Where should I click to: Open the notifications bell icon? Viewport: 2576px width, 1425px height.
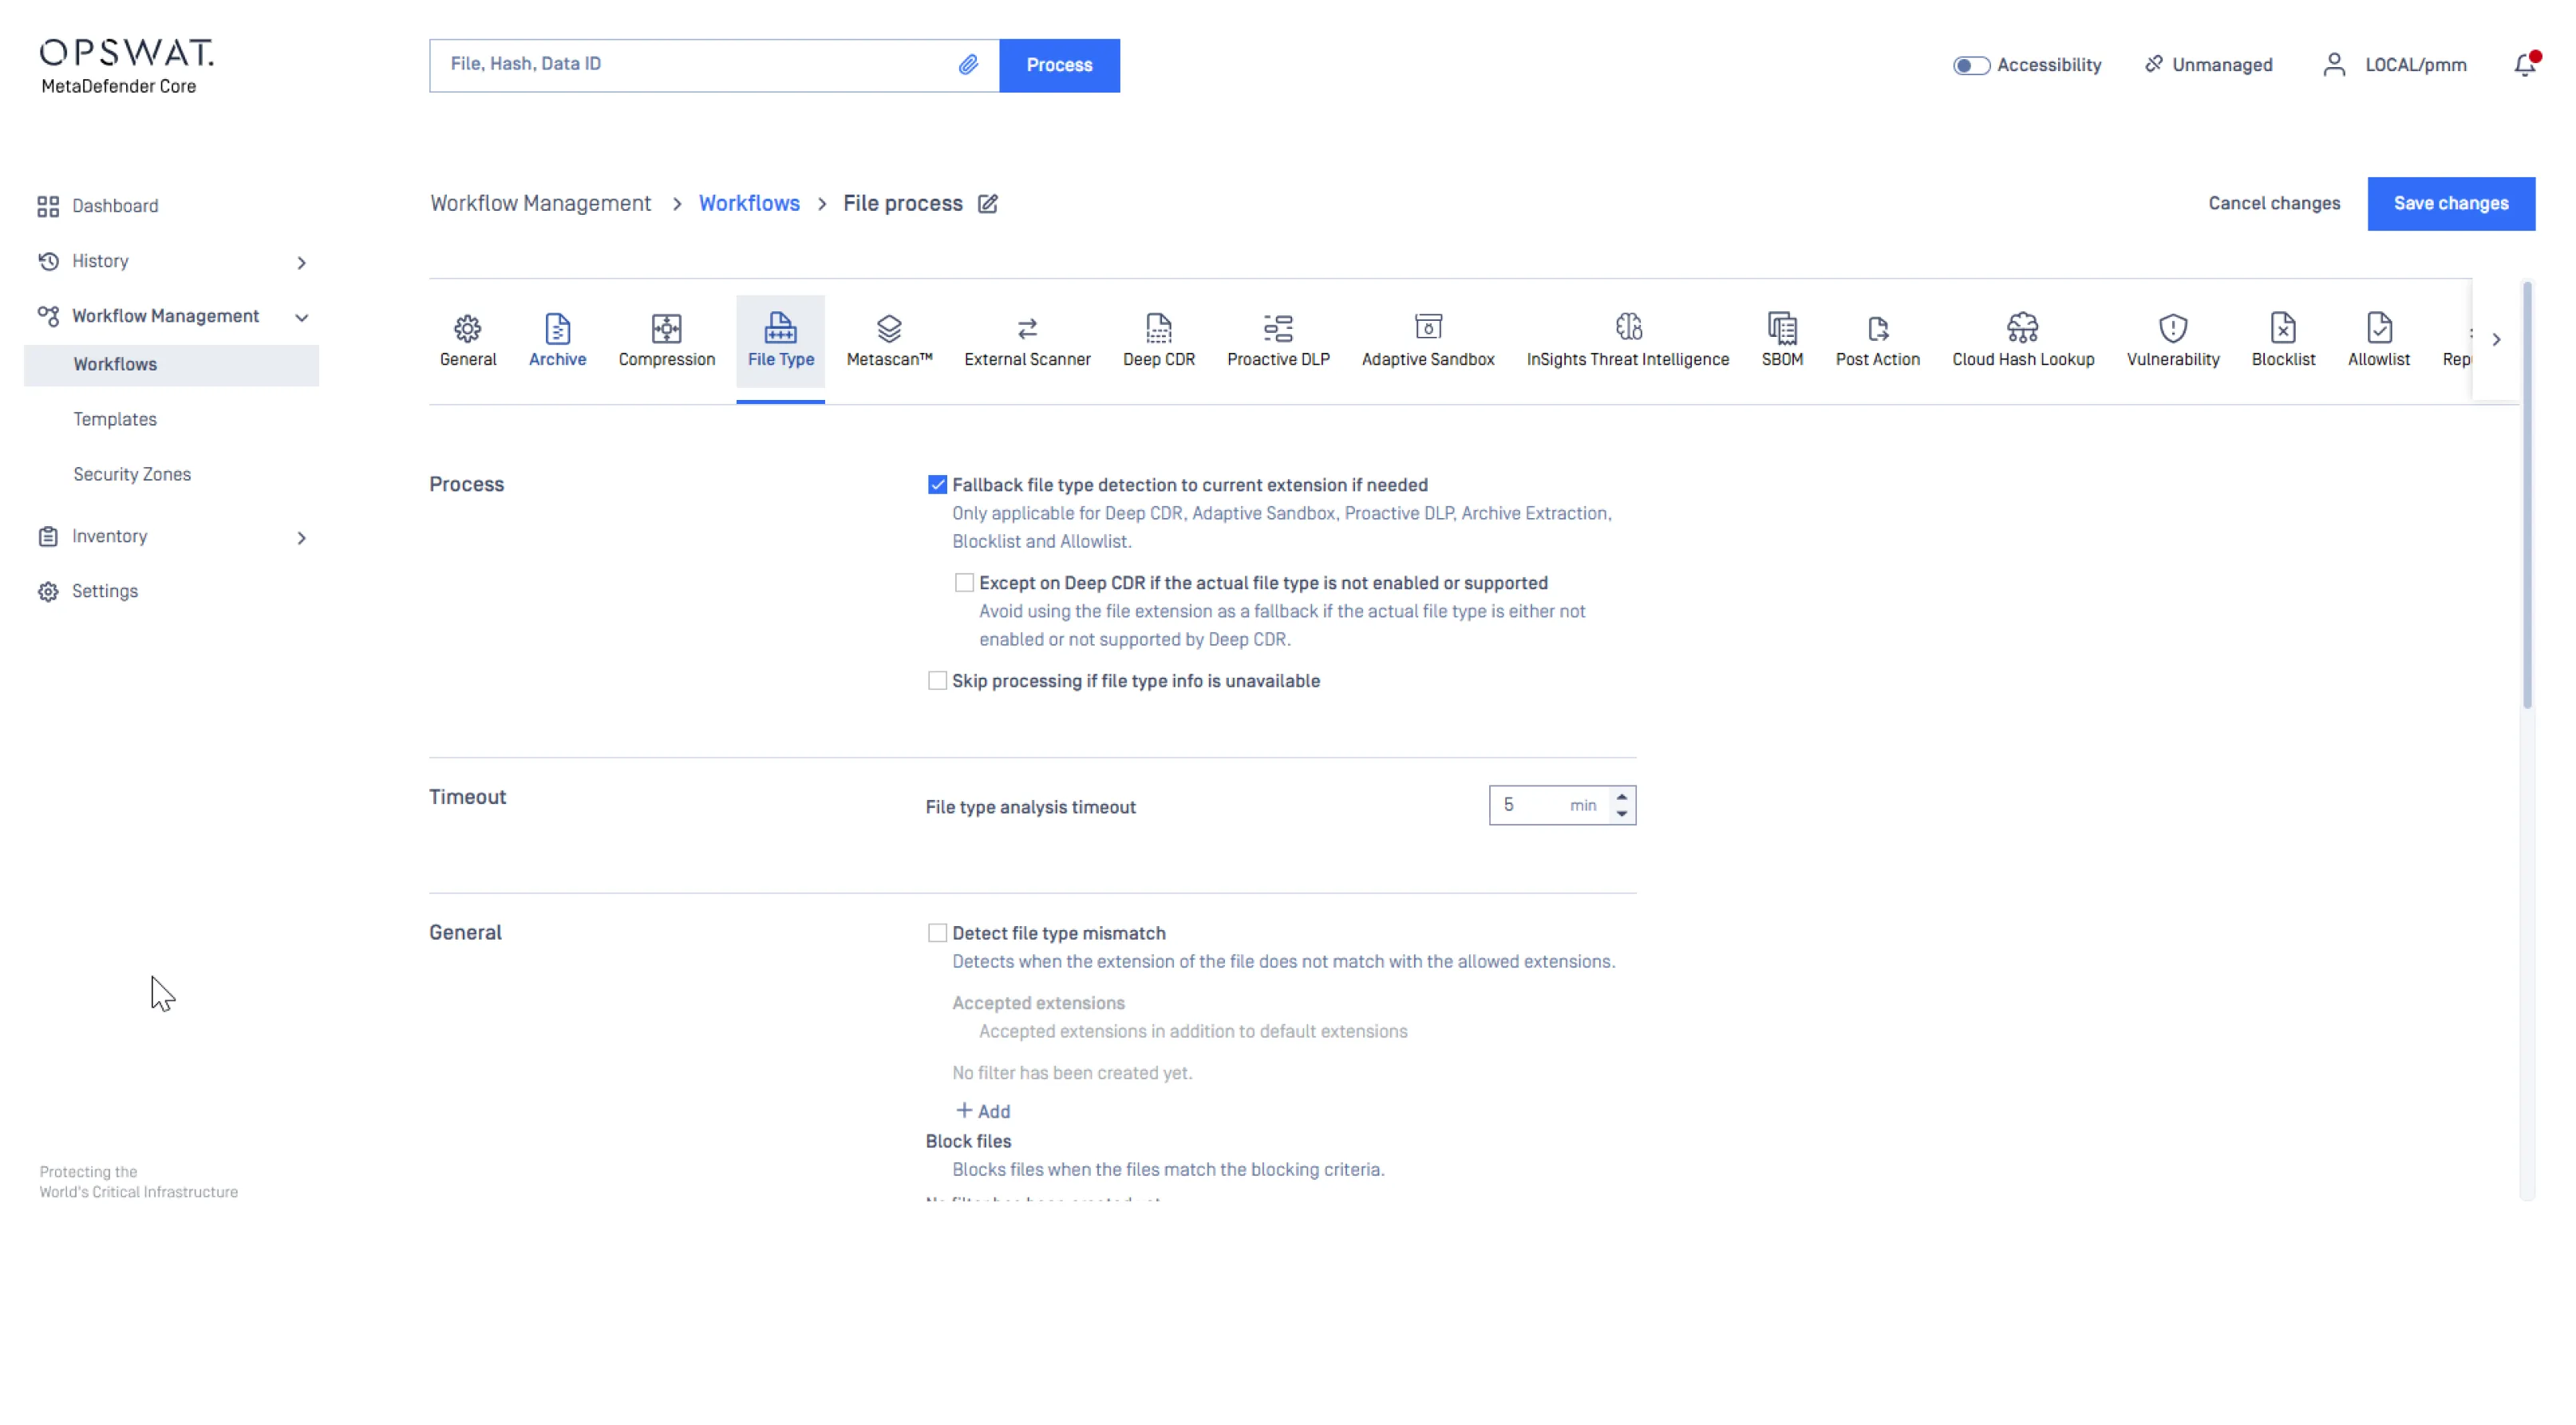pyautogui.click(x=2524, y=65)
